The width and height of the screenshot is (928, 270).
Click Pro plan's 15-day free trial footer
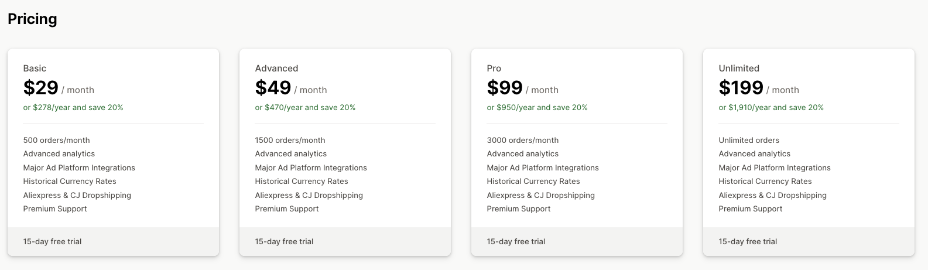coord(516,242)
